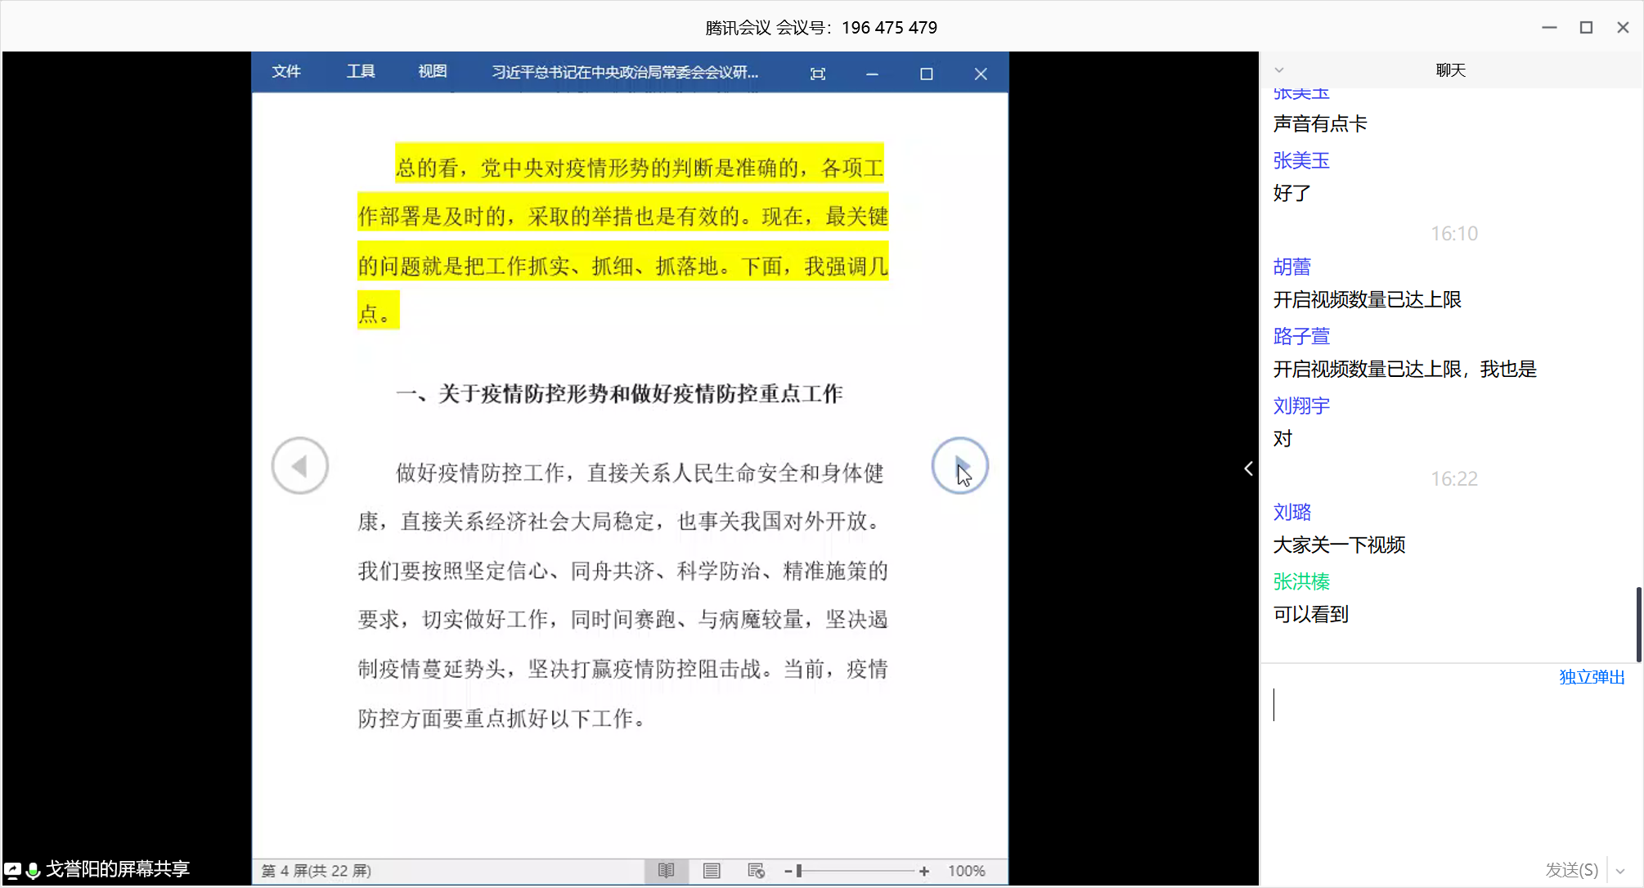Select Web Layout view icon

pyautogui.click(x=756, y=871)
